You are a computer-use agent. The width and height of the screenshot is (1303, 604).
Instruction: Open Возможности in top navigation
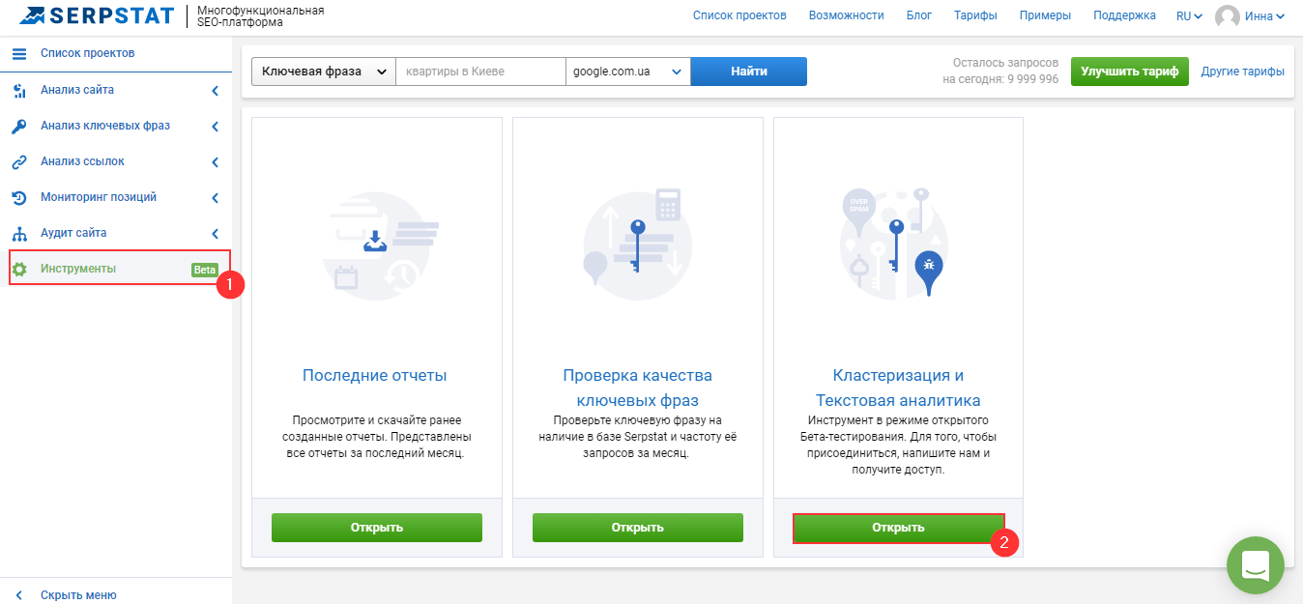[847, 15]
